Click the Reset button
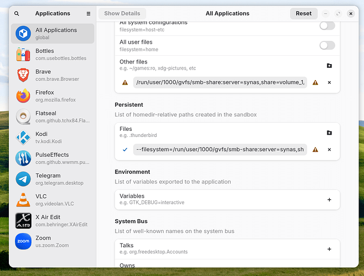Image resolution: width=364 pixels, height=276 pixels. point(303,13)
